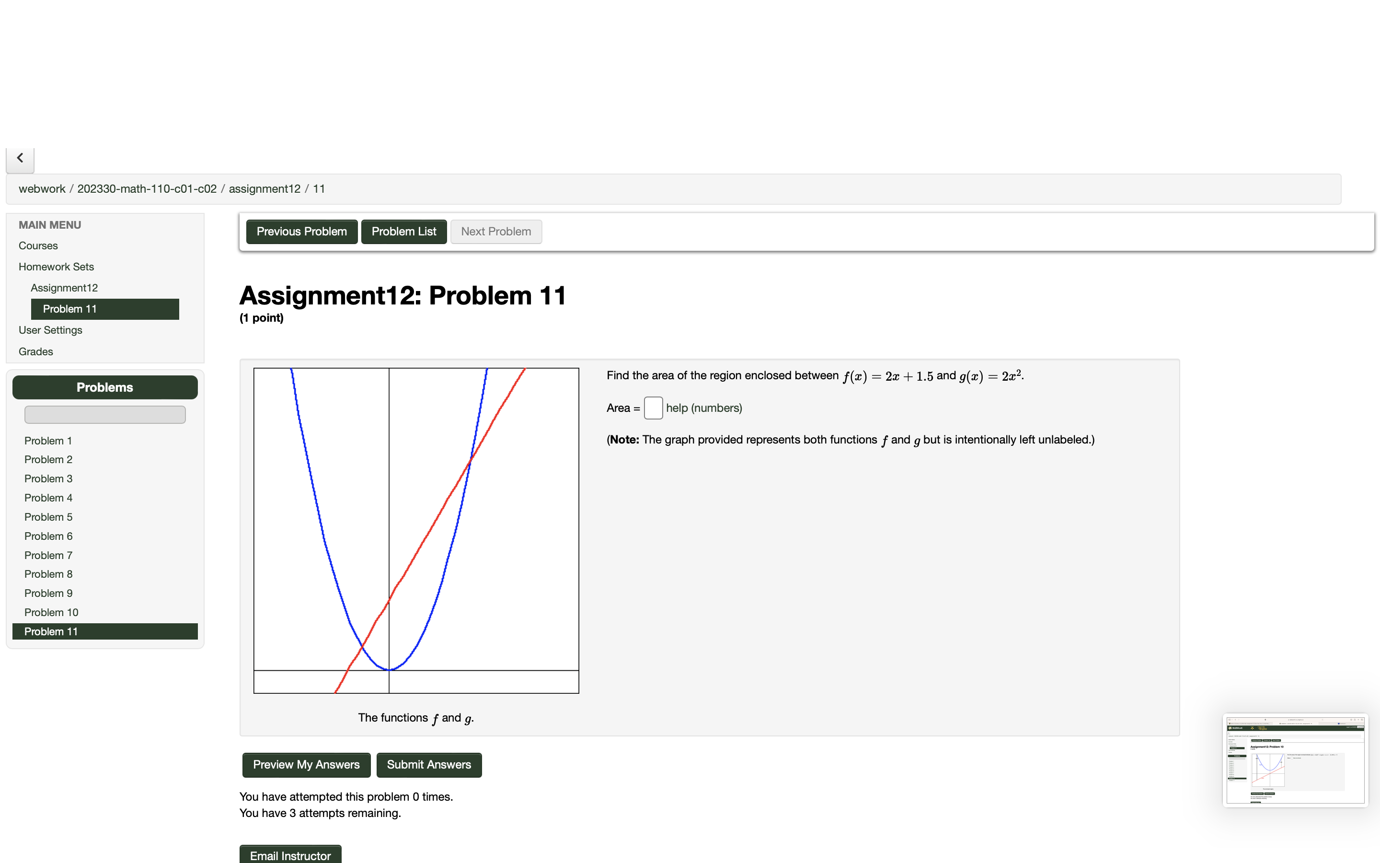The height and width of the screenshot is (863, 1380).
Task: Open Homework Sets from the sidebar
Action: coord(56,267)
